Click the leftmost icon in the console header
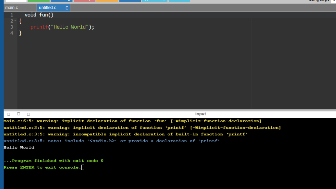Screen dimensions: 336x189 pos(9,114)
